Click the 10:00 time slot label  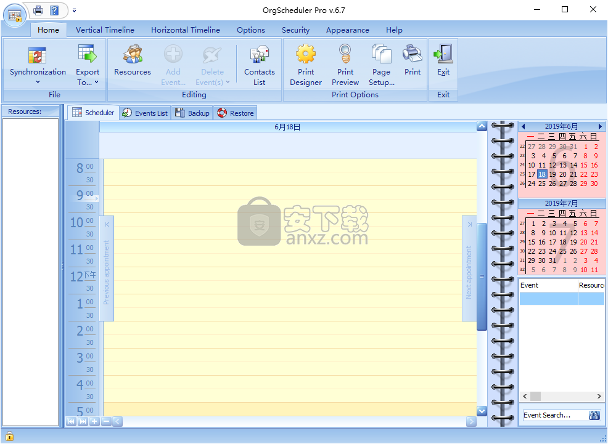pos(82,222)
